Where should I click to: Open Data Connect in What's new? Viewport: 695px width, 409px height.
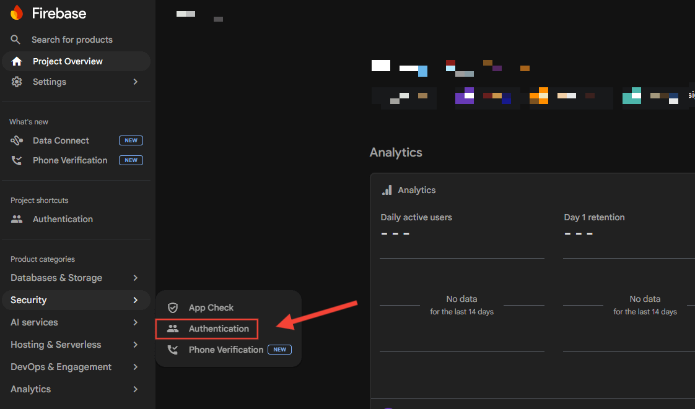(61, 140)
